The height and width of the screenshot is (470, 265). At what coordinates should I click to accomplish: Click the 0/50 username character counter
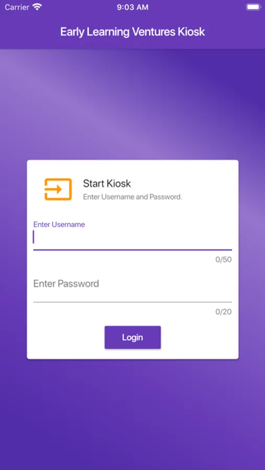(224, 260)
